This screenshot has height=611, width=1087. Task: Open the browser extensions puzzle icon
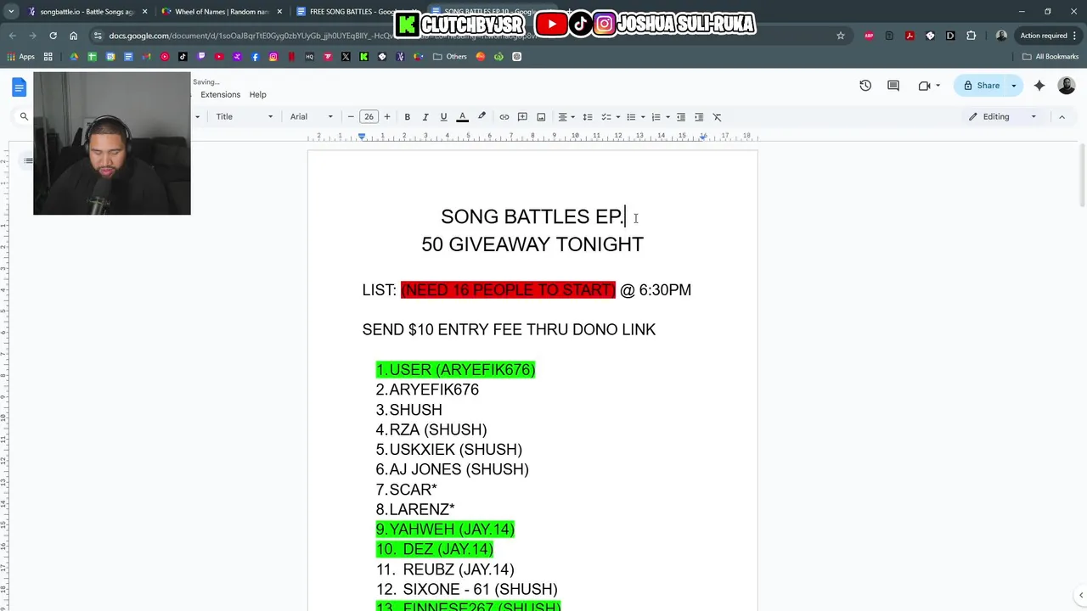point(972,36)
